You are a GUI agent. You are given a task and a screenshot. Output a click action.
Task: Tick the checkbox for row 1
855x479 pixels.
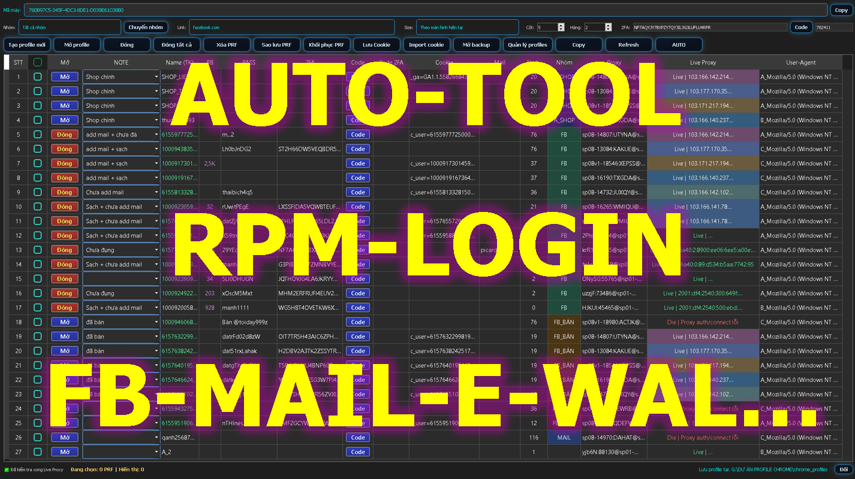(38, 77)
